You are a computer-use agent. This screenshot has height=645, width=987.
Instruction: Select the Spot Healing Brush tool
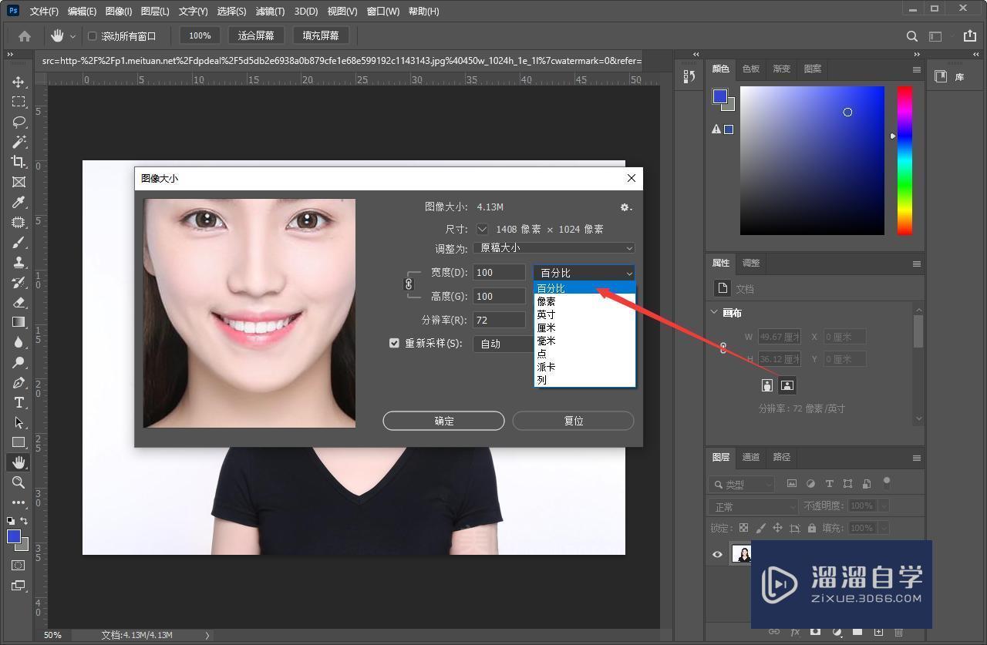pos(19,222)
